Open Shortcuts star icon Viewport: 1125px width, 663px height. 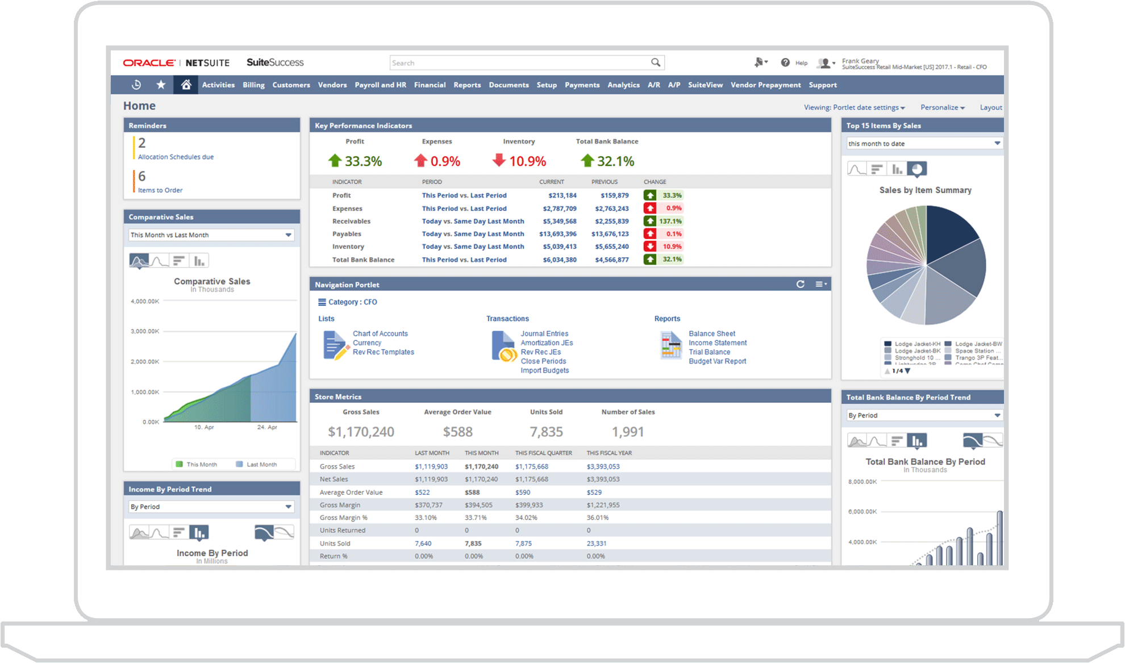tap(161, 85)
